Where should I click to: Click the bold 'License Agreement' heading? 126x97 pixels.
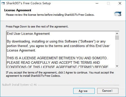(x=18, y=10)
